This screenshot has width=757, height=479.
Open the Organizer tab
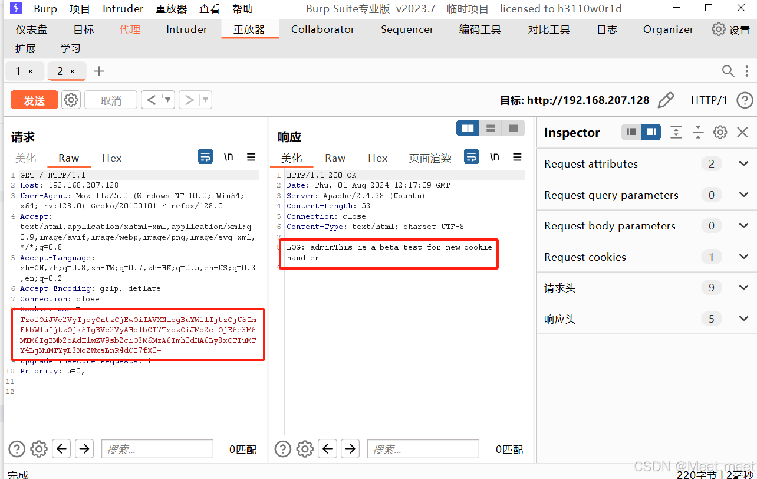pyautogui.click(x=668, y=29)
